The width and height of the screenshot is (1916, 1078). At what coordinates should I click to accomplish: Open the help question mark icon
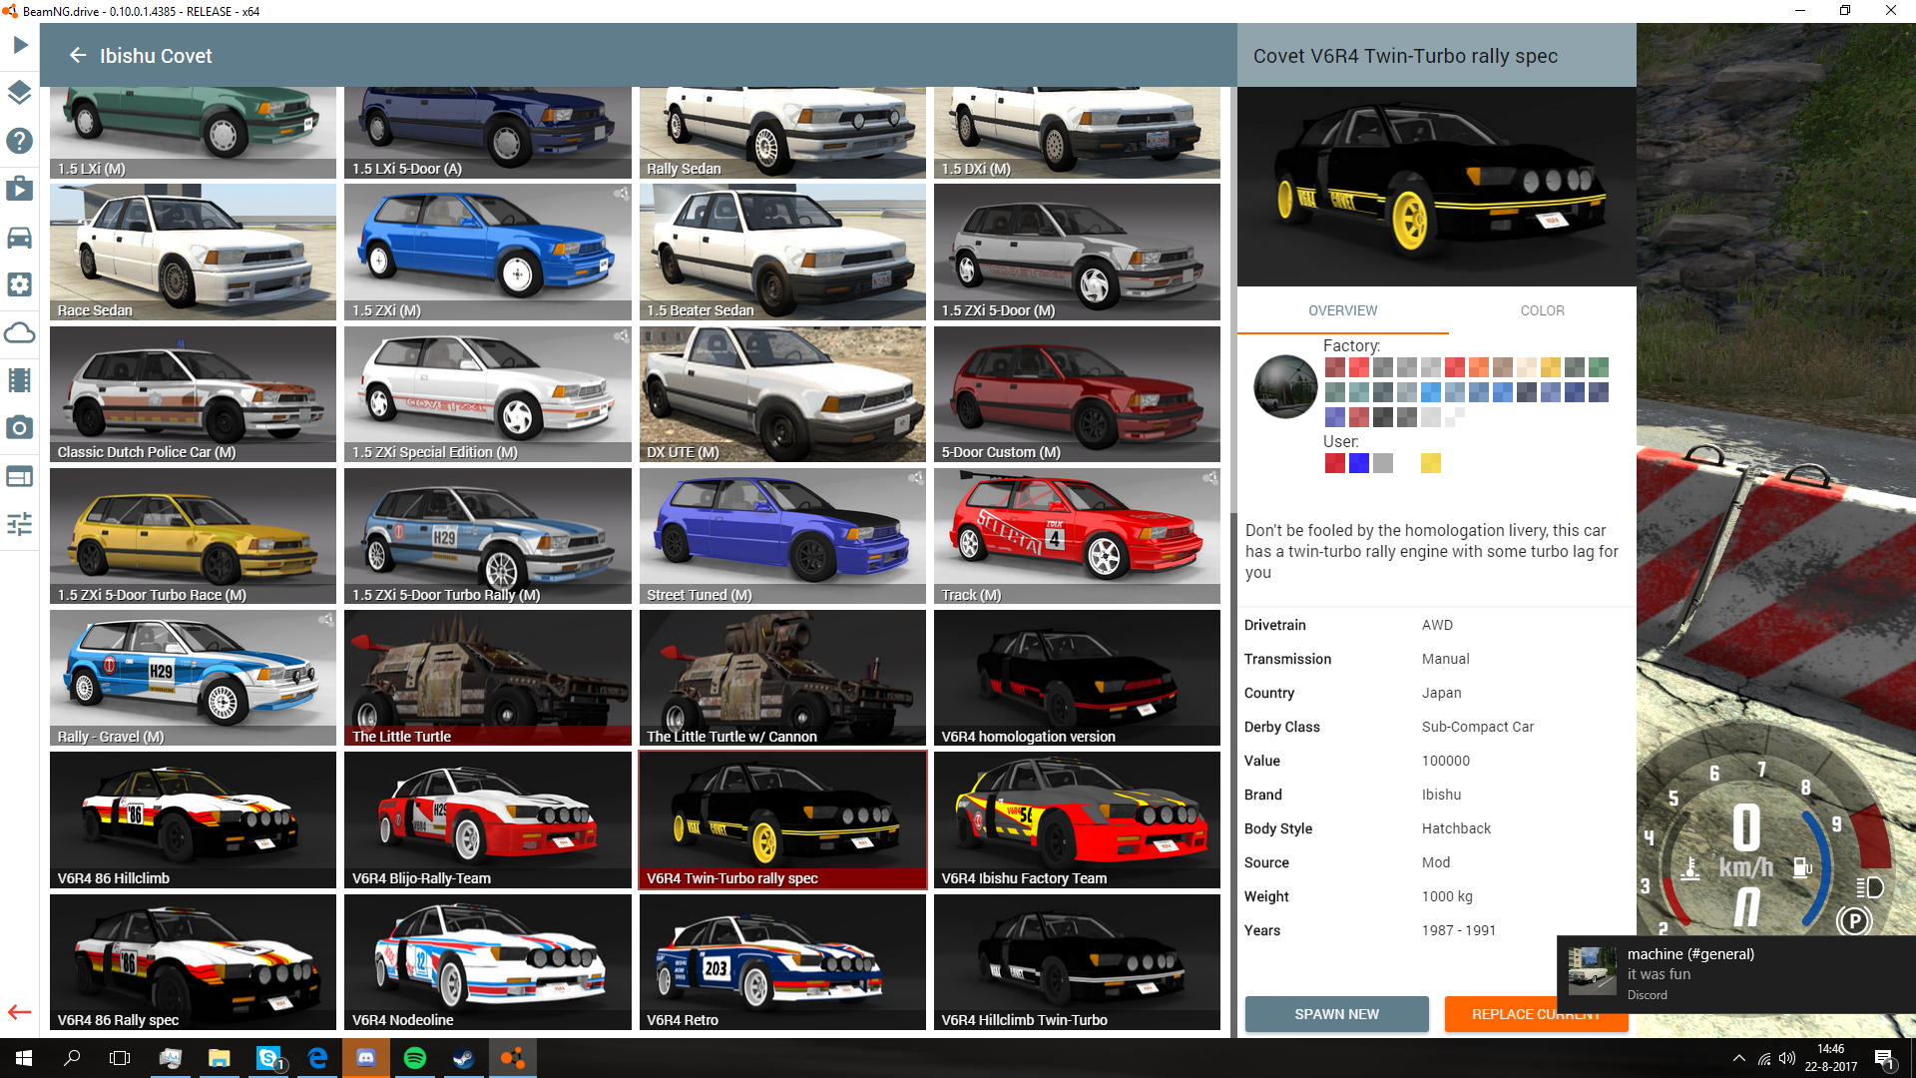(x=20, y=141)
